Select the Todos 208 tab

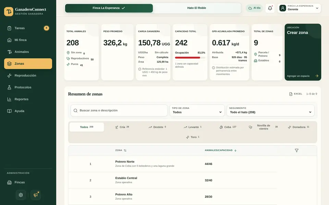pyautogui.click(x=87, y=127)
